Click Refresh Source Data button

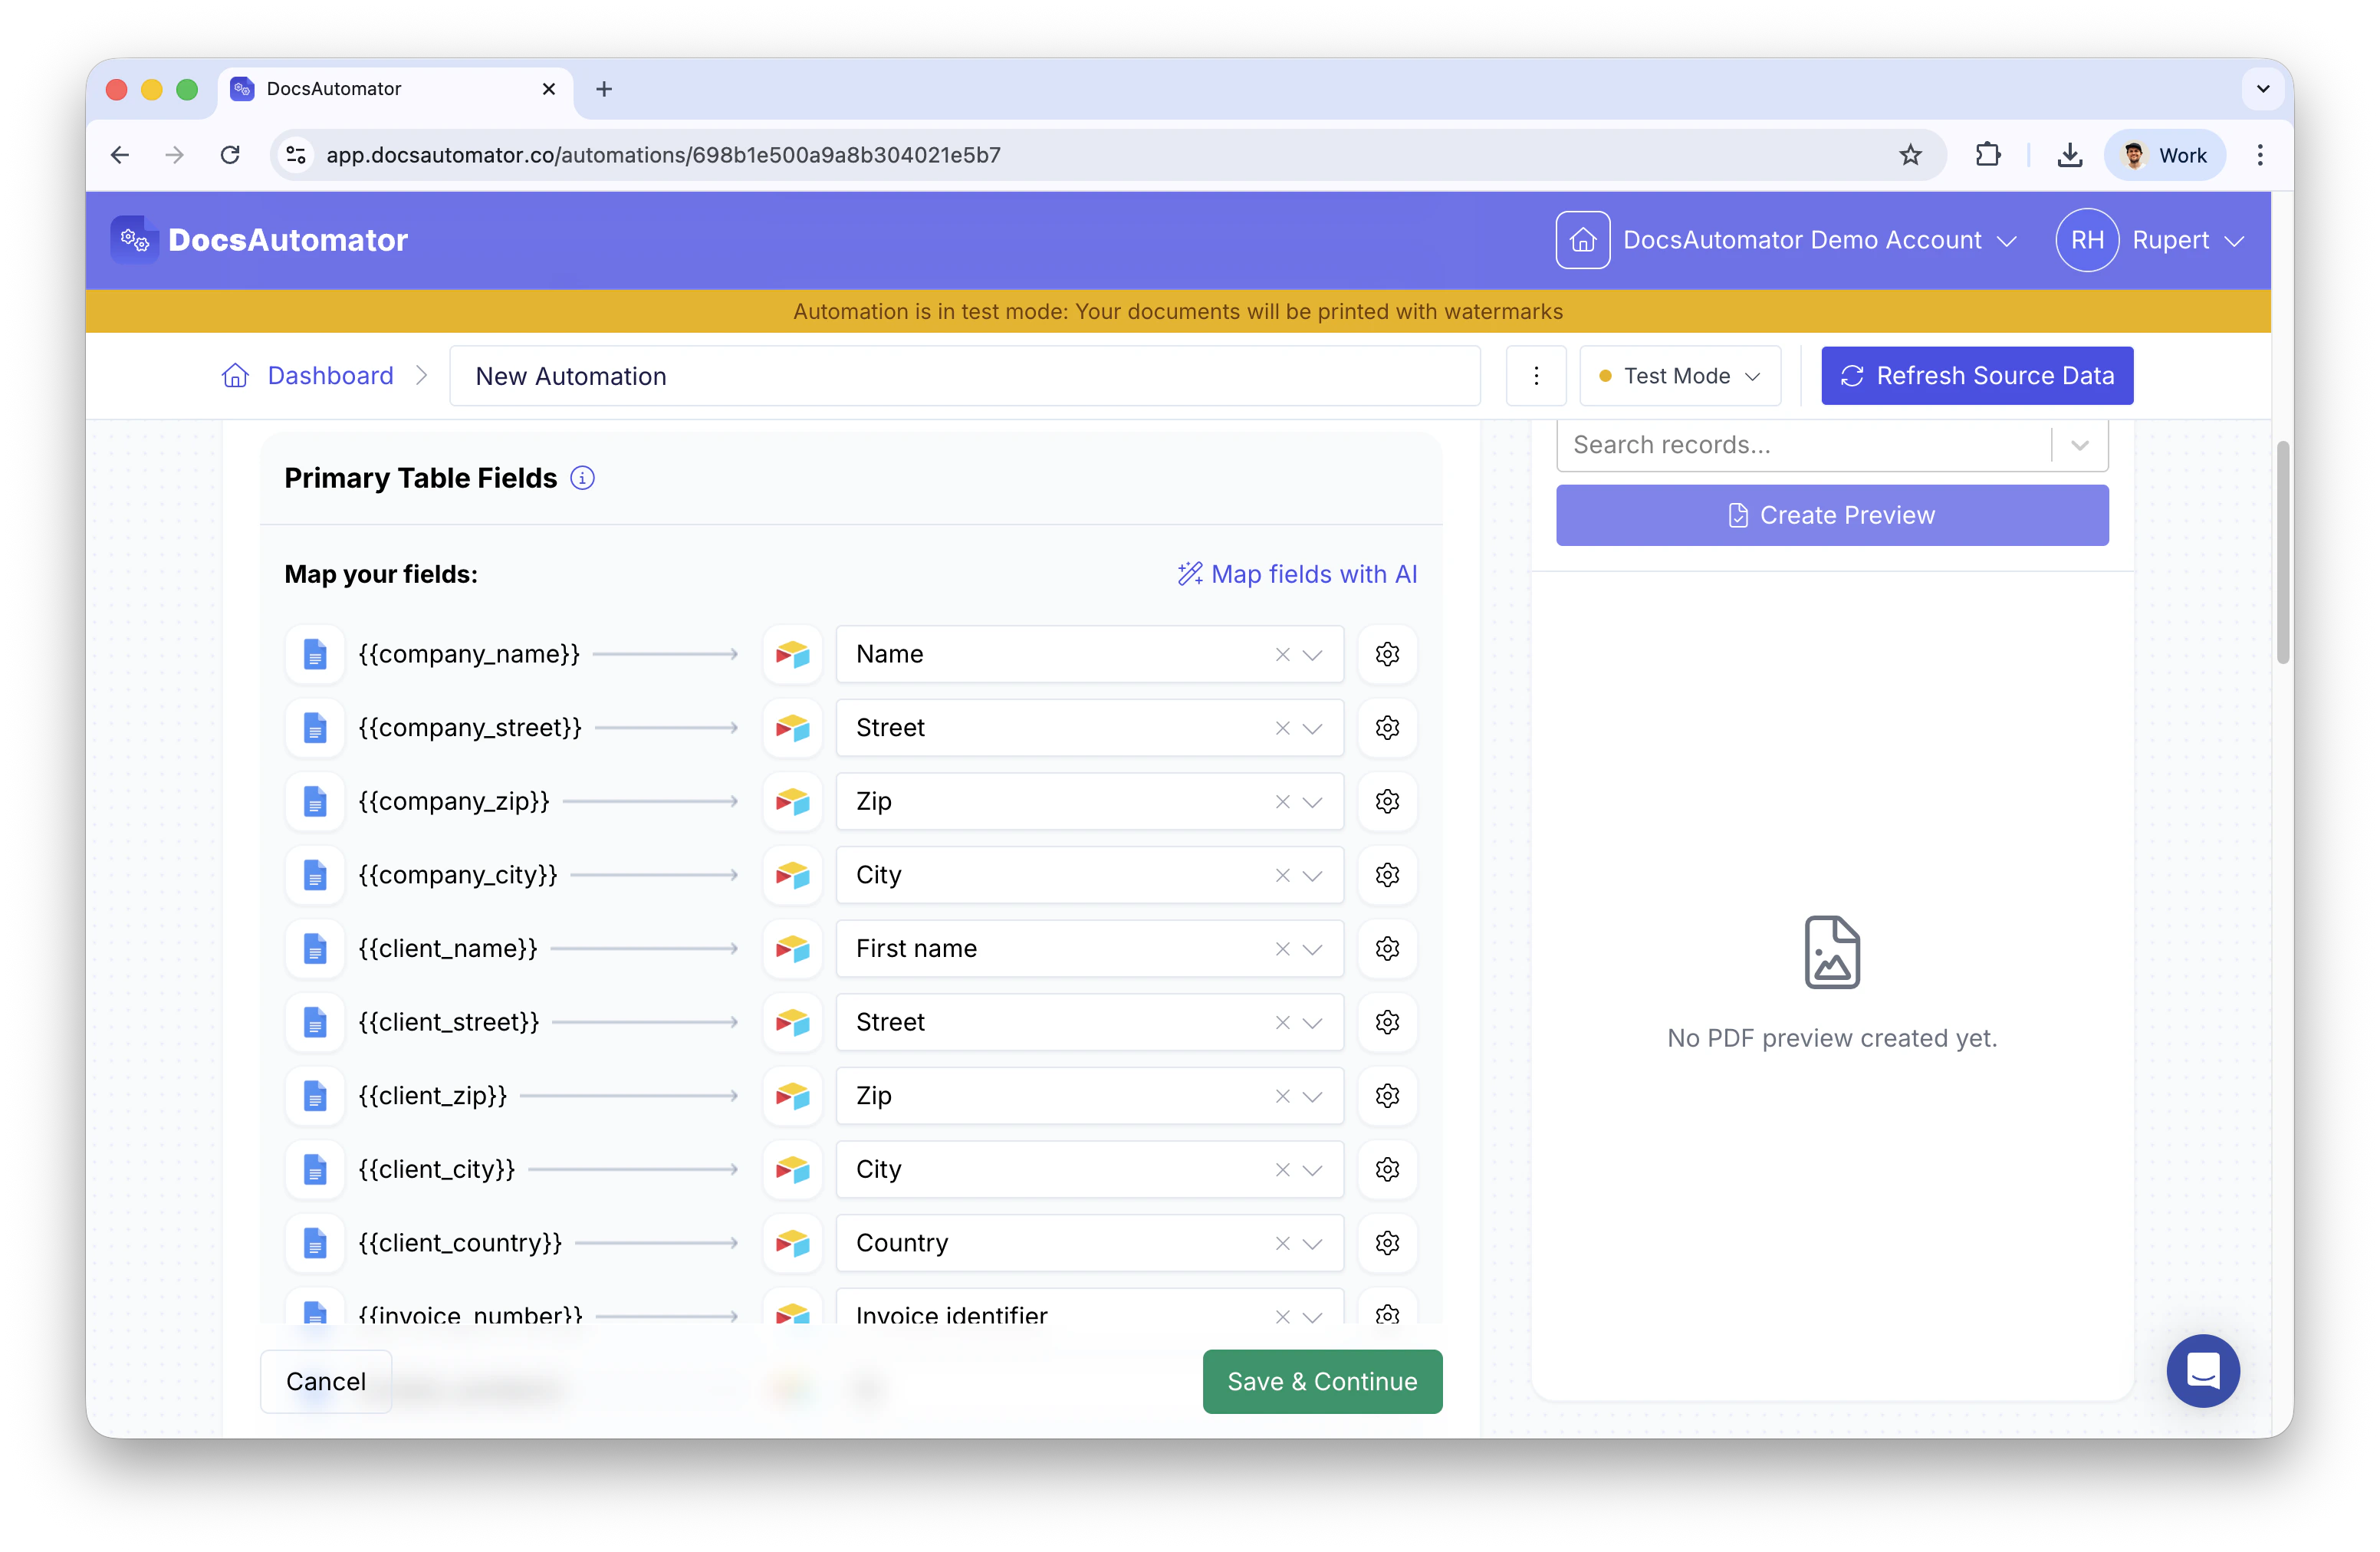point(1977,376)
